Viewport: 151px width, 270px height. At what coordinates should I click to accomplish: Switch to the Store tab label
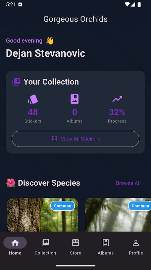(75, 253)
